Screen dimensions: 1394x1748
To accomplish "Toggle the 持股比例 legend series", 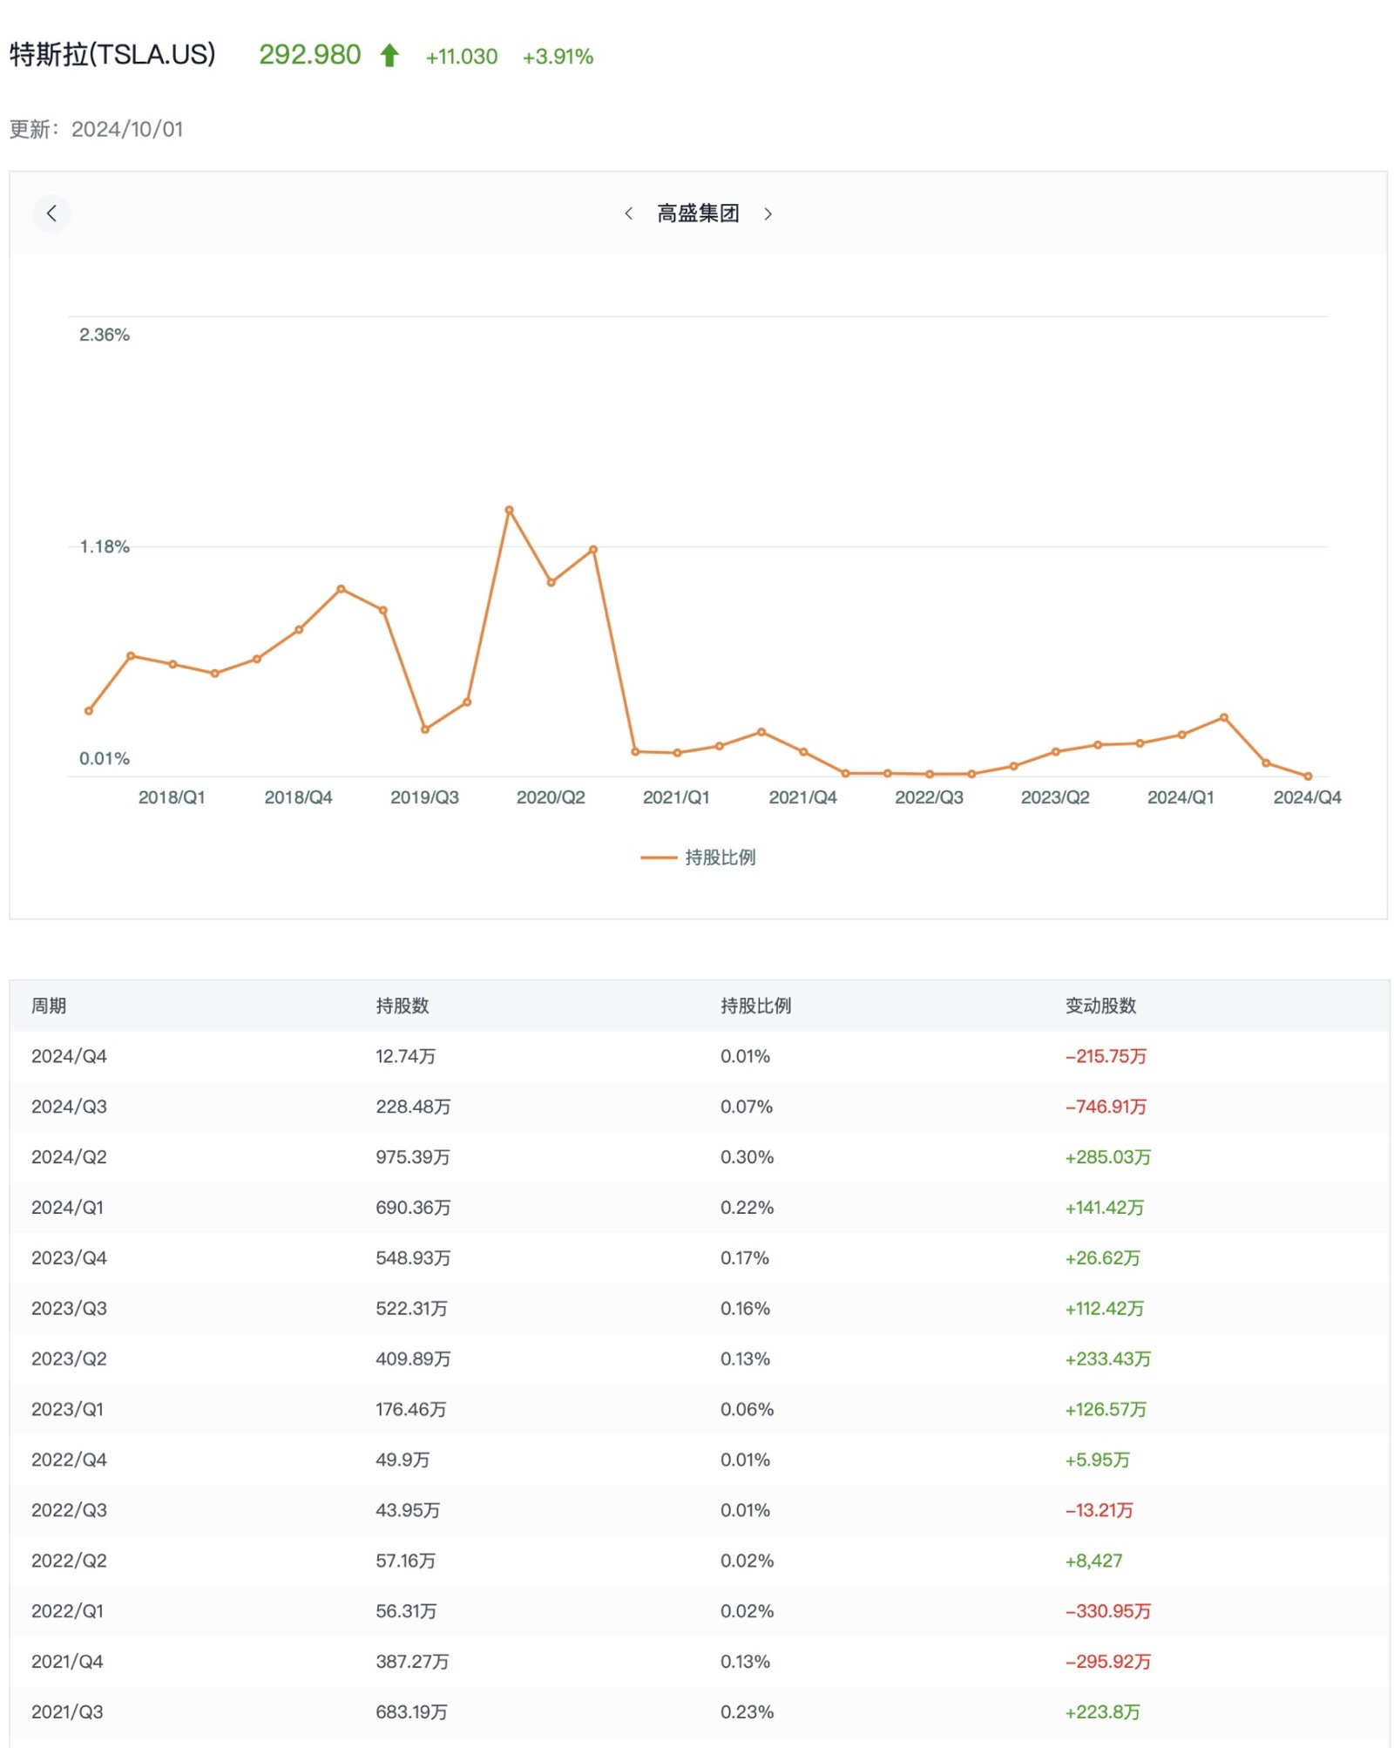I will point(698,857).
